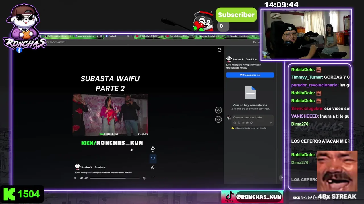Image resolution: width=364 pixels, height=204 pixels.
Task: Click the Promocionar reel button
Action: click(x=250, y=75)
